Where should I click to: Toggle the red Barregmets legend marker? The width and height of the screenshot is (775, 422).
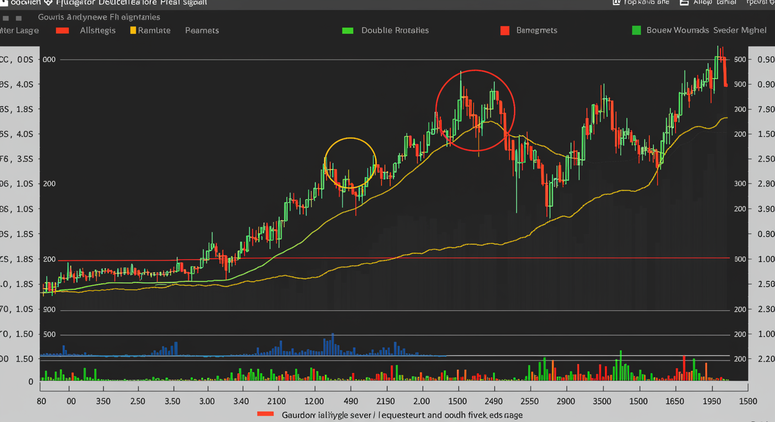505,30
